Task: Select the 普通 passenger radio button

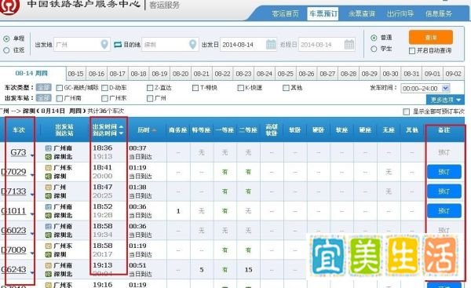Action: coord(374,38)
